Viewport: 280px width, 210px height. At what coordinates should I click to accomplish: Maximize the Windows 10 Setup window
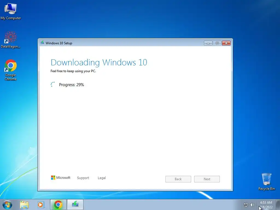pos(217,43)
